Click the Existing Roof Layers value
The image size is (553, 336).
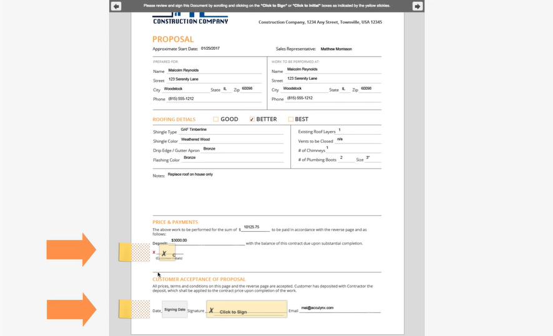pyautogui.click(x=340, y=130)
